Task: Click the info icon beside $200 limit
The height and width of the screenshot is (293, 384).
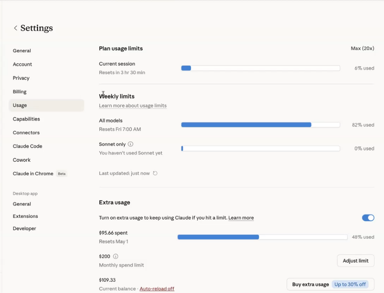Action: (x=115, y=256)
